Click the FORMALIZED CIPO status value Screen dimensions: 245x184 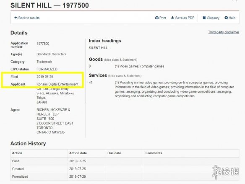point(47,69)
